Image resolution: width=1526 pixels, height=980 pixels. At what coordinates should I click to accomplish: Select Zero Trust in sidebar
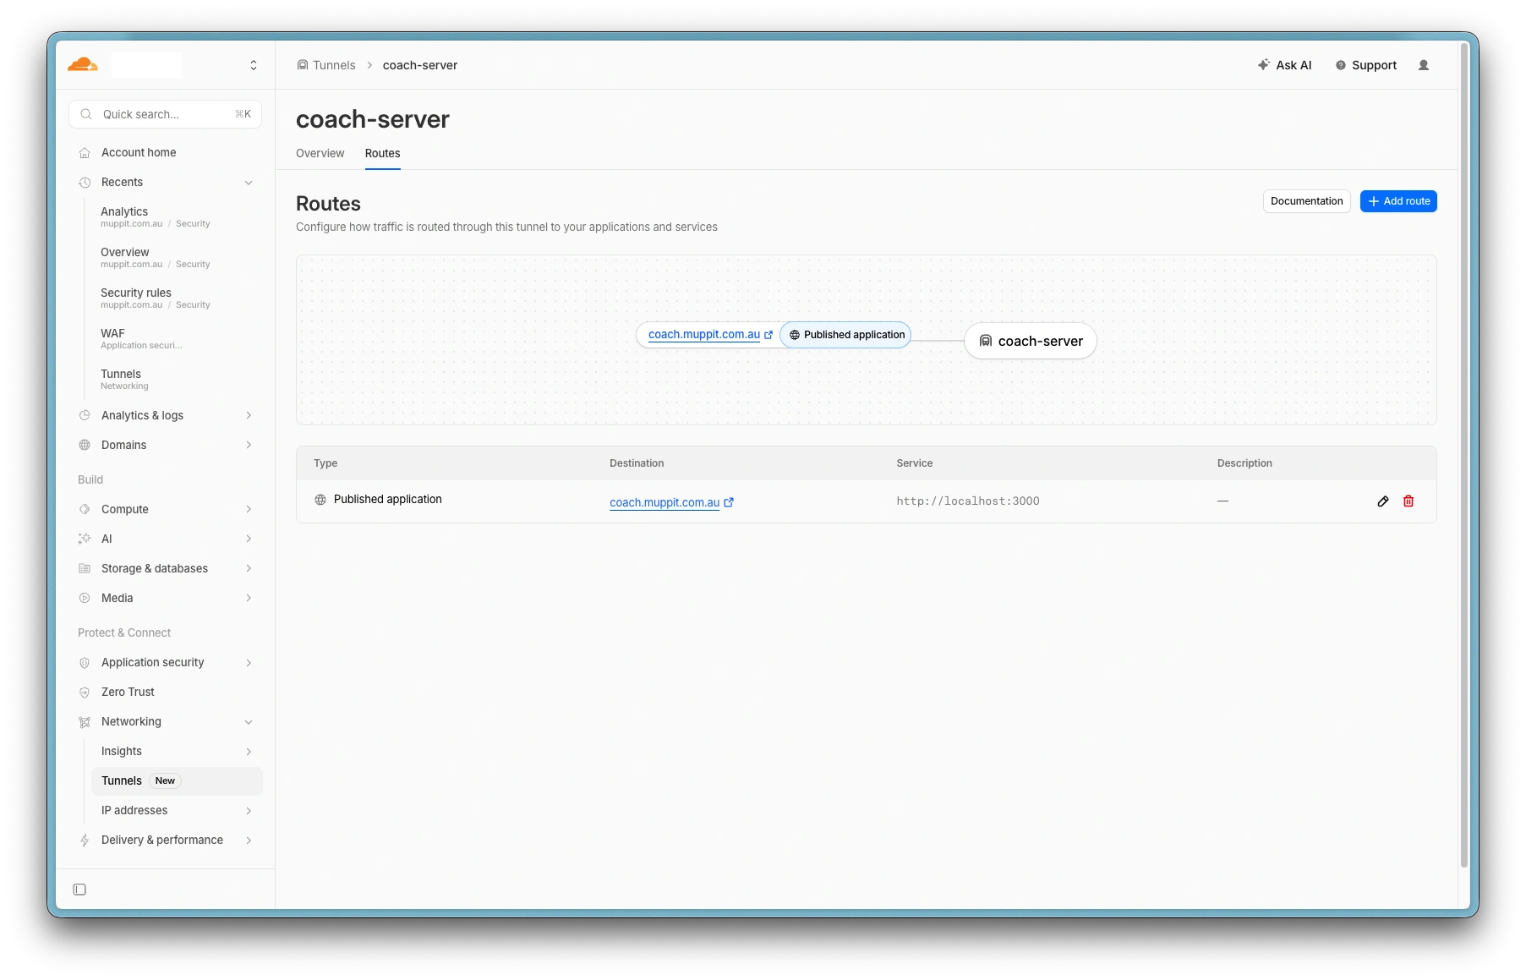(x=128, y=692)
